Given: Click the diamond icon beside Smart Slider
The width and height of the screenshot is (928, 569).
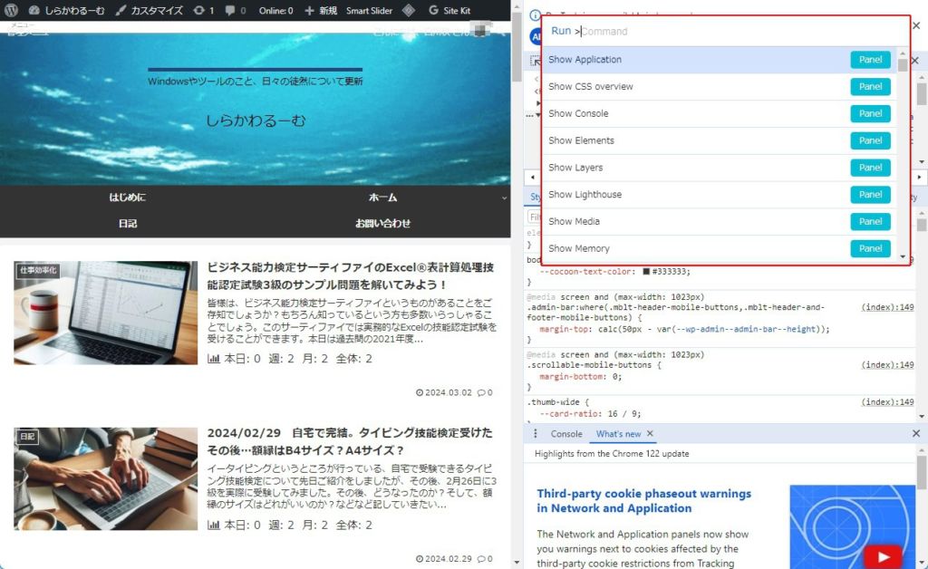Looking at the screenshot, I should tap(409, 10).
